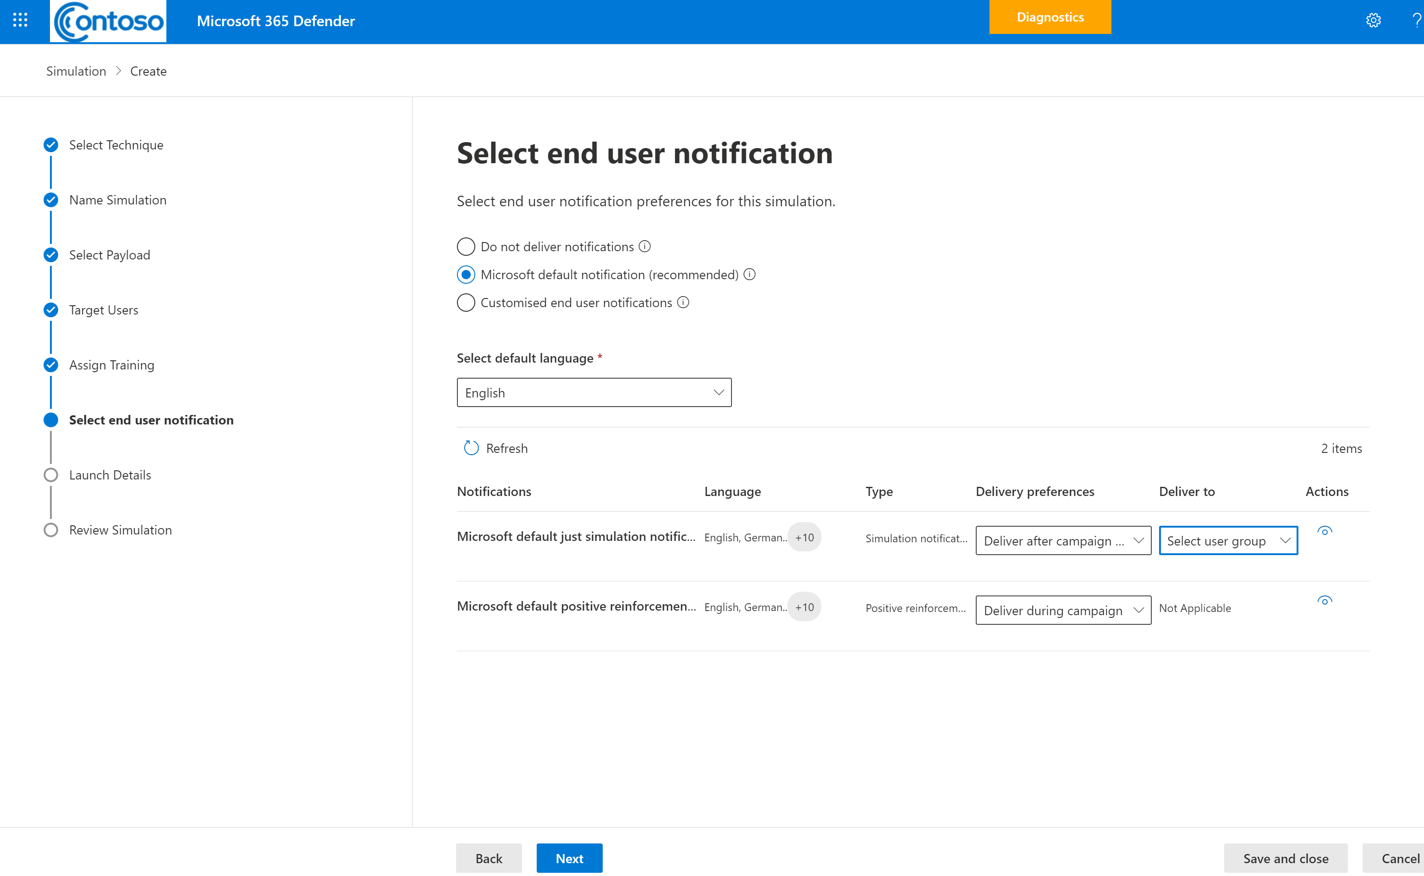Click the +10 languages badge
Image resolution: width=1424 pixels, height=876 pixels.
804,537
